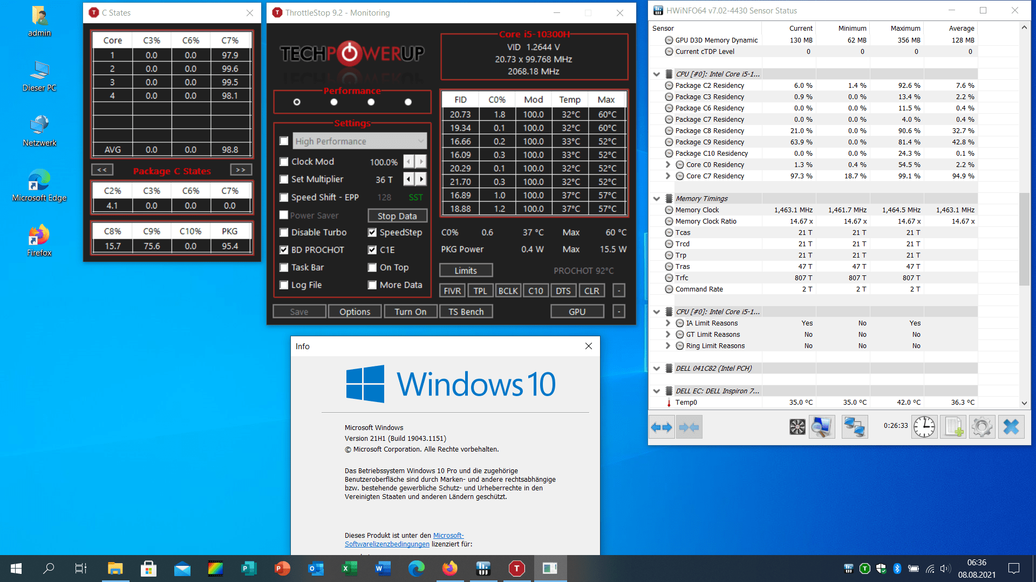The image size is (1036, 582).
Task: Open the Firefox desktop shortcut
Action: (39, 241)
